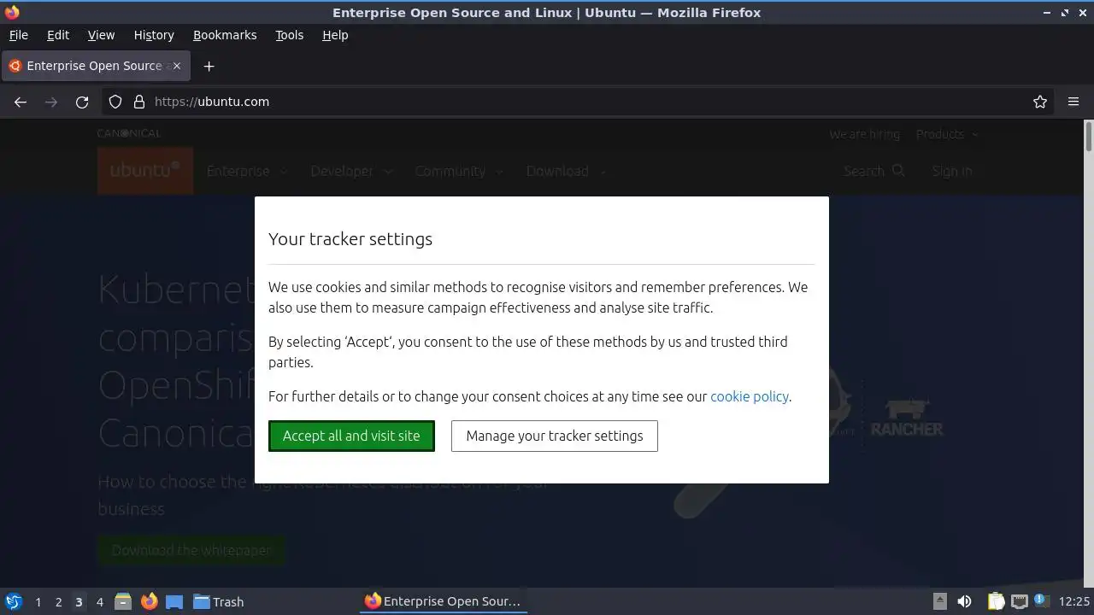Viewport: 1094px width, 615px height.
Task: Expand the Community dropdown on Ubuntu nav
Action: 458,171
